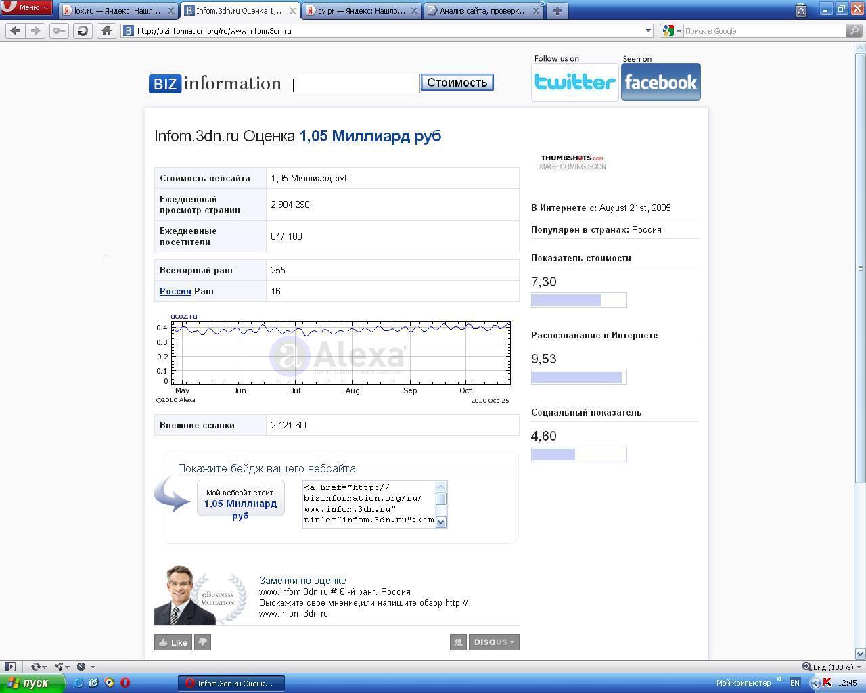Close the Infom.3dn.ru tab
866x693 pixels.
pyautogui.click(x=292, y=11)
